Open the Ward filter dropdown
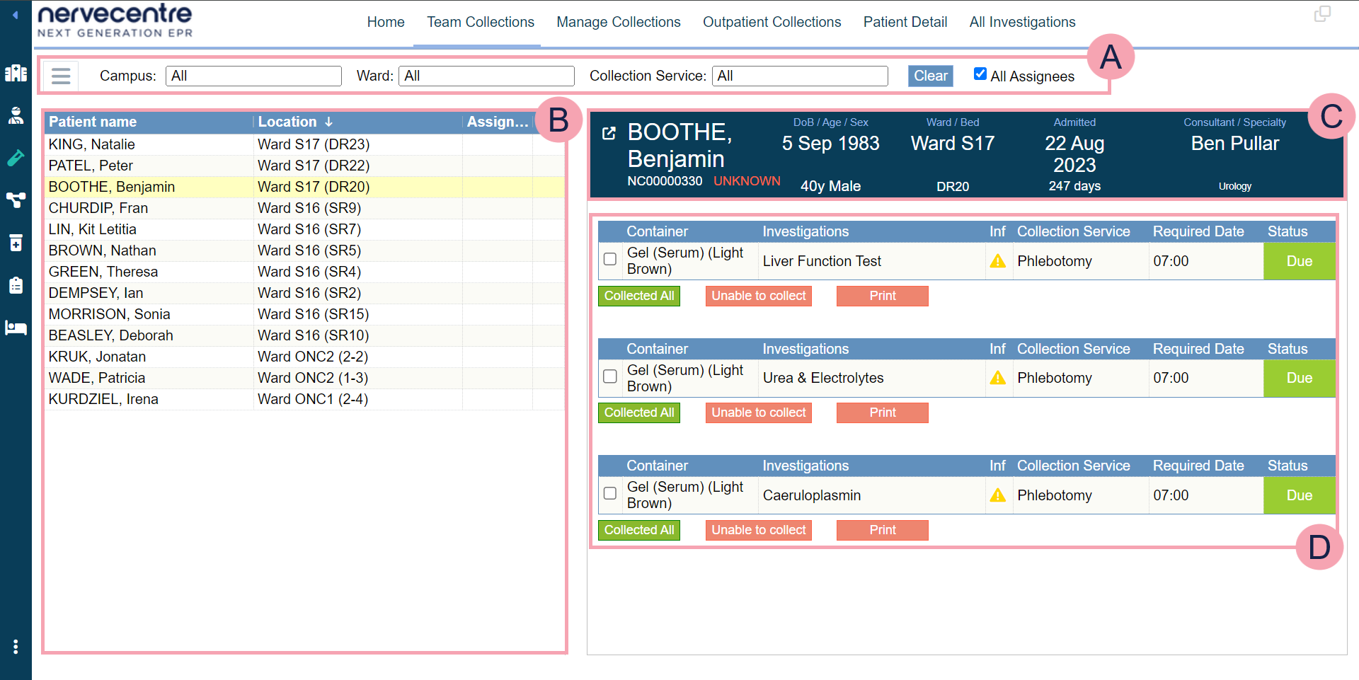This screenshot has width=1359, height=680. coord(486,76)
